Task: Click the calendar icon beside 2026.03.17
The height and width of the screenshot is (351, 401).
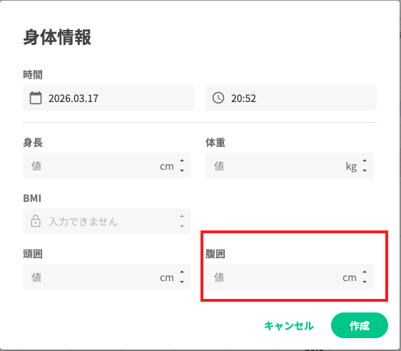Action: [x=36, y=98]
